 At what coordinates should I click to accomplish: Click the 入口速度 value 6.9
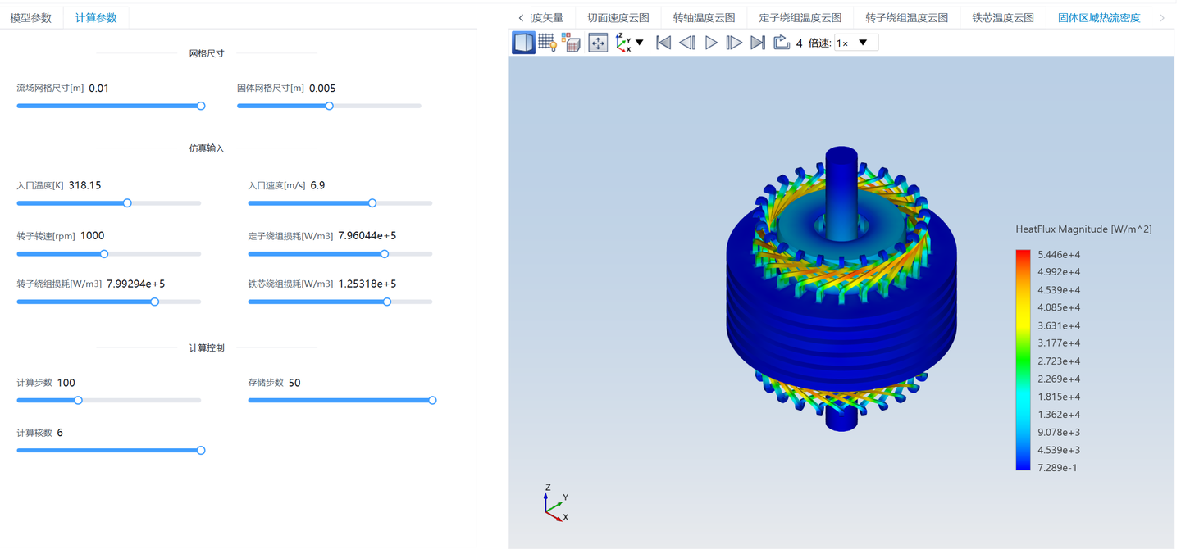point(317,185)
